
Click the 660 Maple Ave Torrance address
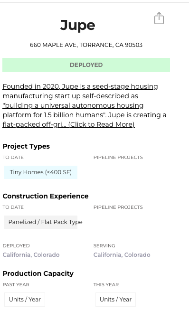point(86,45)
